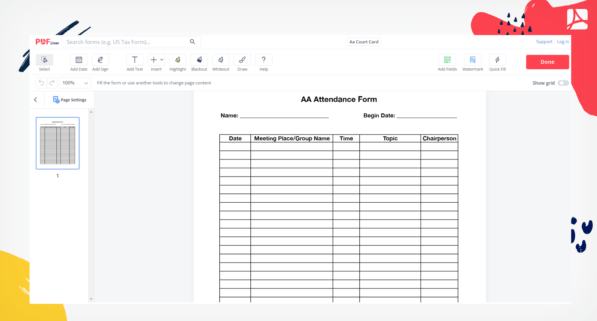Toggle the Show grid switch
The image size is (597, 321).
(563, 83)
